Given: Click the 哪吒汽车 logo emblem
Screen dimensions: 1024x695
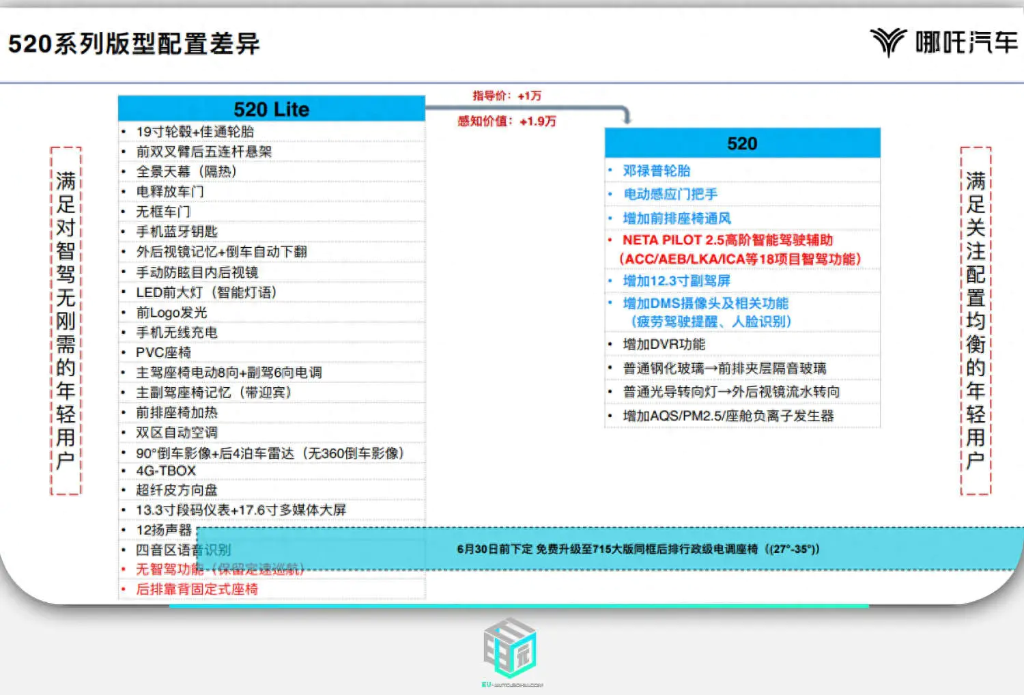Looking at the screenshot, I should coord(887,42).
